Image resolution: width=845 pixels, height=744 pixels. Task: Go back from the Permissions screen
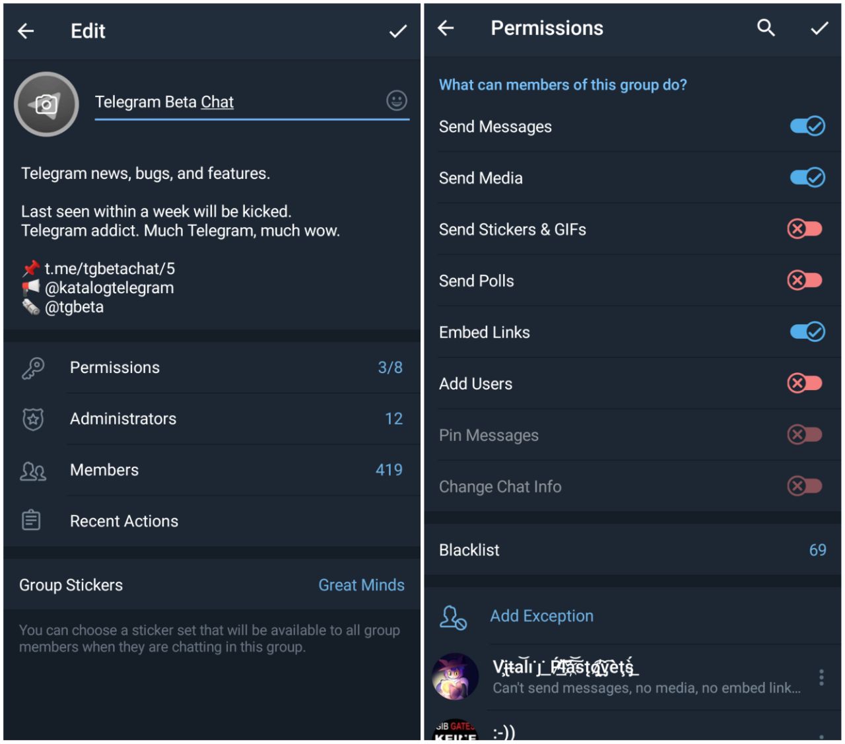446,28
